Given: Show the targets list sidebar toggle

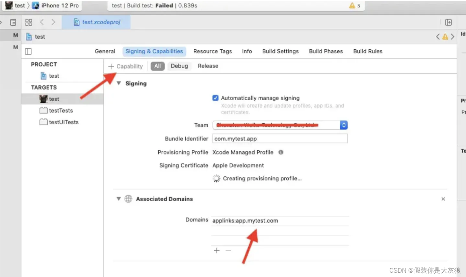Looking at the screenshot, I should pyautogui.click(x=28, y=51).
